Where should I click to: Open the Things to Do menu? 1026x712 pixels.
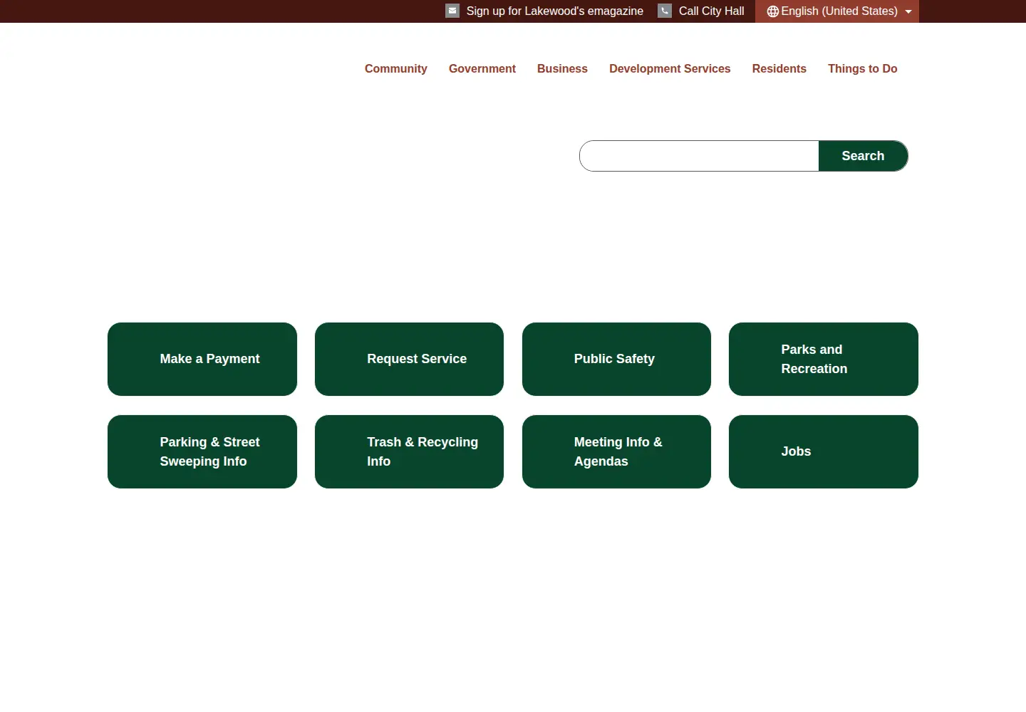tap(863, 68)
